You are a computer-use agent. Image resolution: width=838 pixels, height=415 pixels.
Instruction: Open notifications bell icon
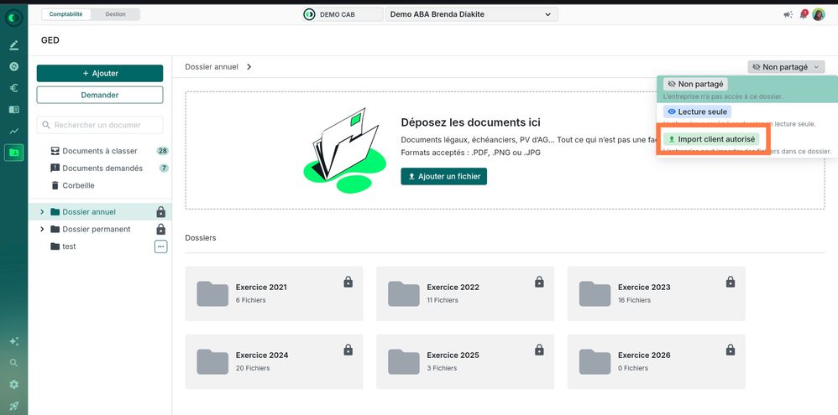tap(804, 14)
